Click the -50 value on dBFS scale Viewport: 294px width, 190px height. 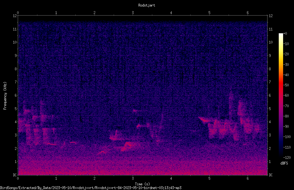286,85
